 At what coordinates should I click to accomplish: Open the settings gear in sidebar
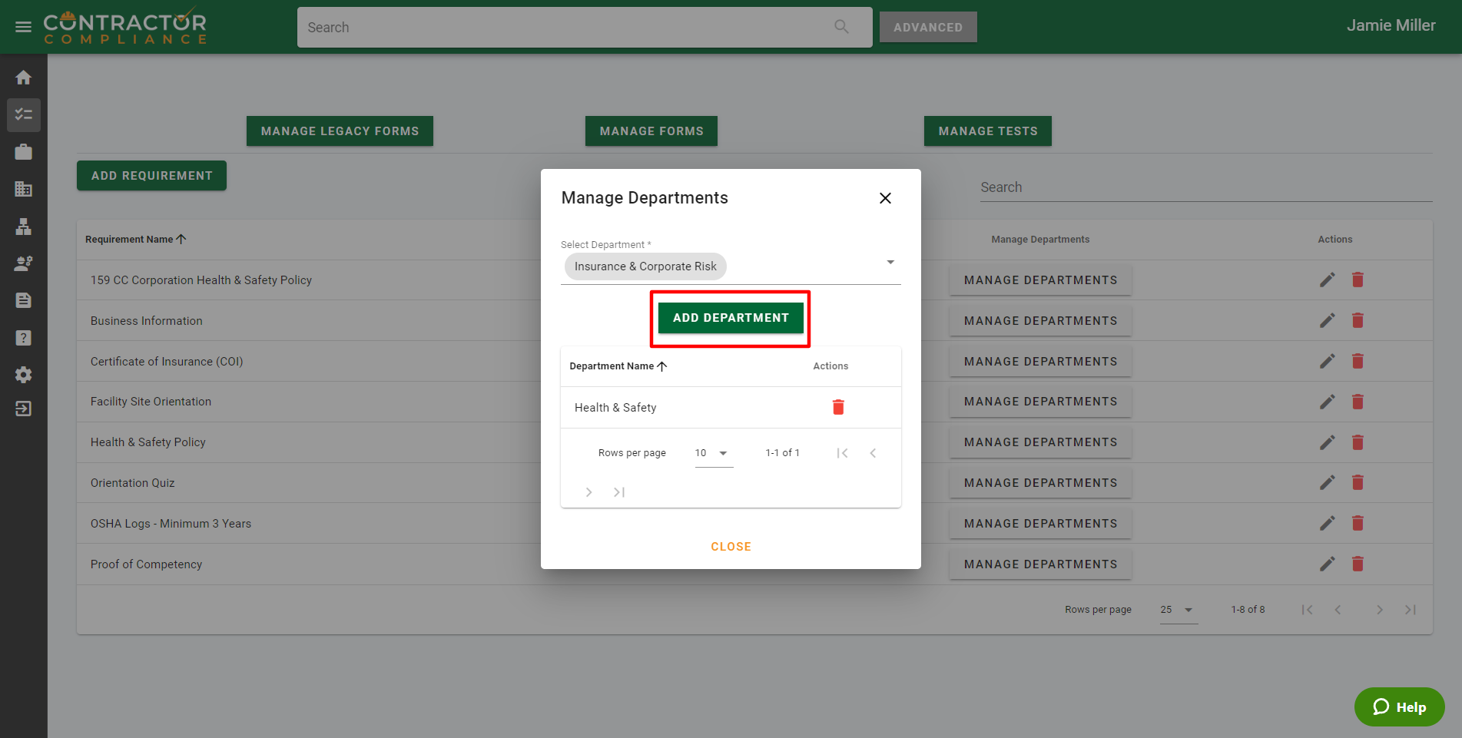(23, 375)
